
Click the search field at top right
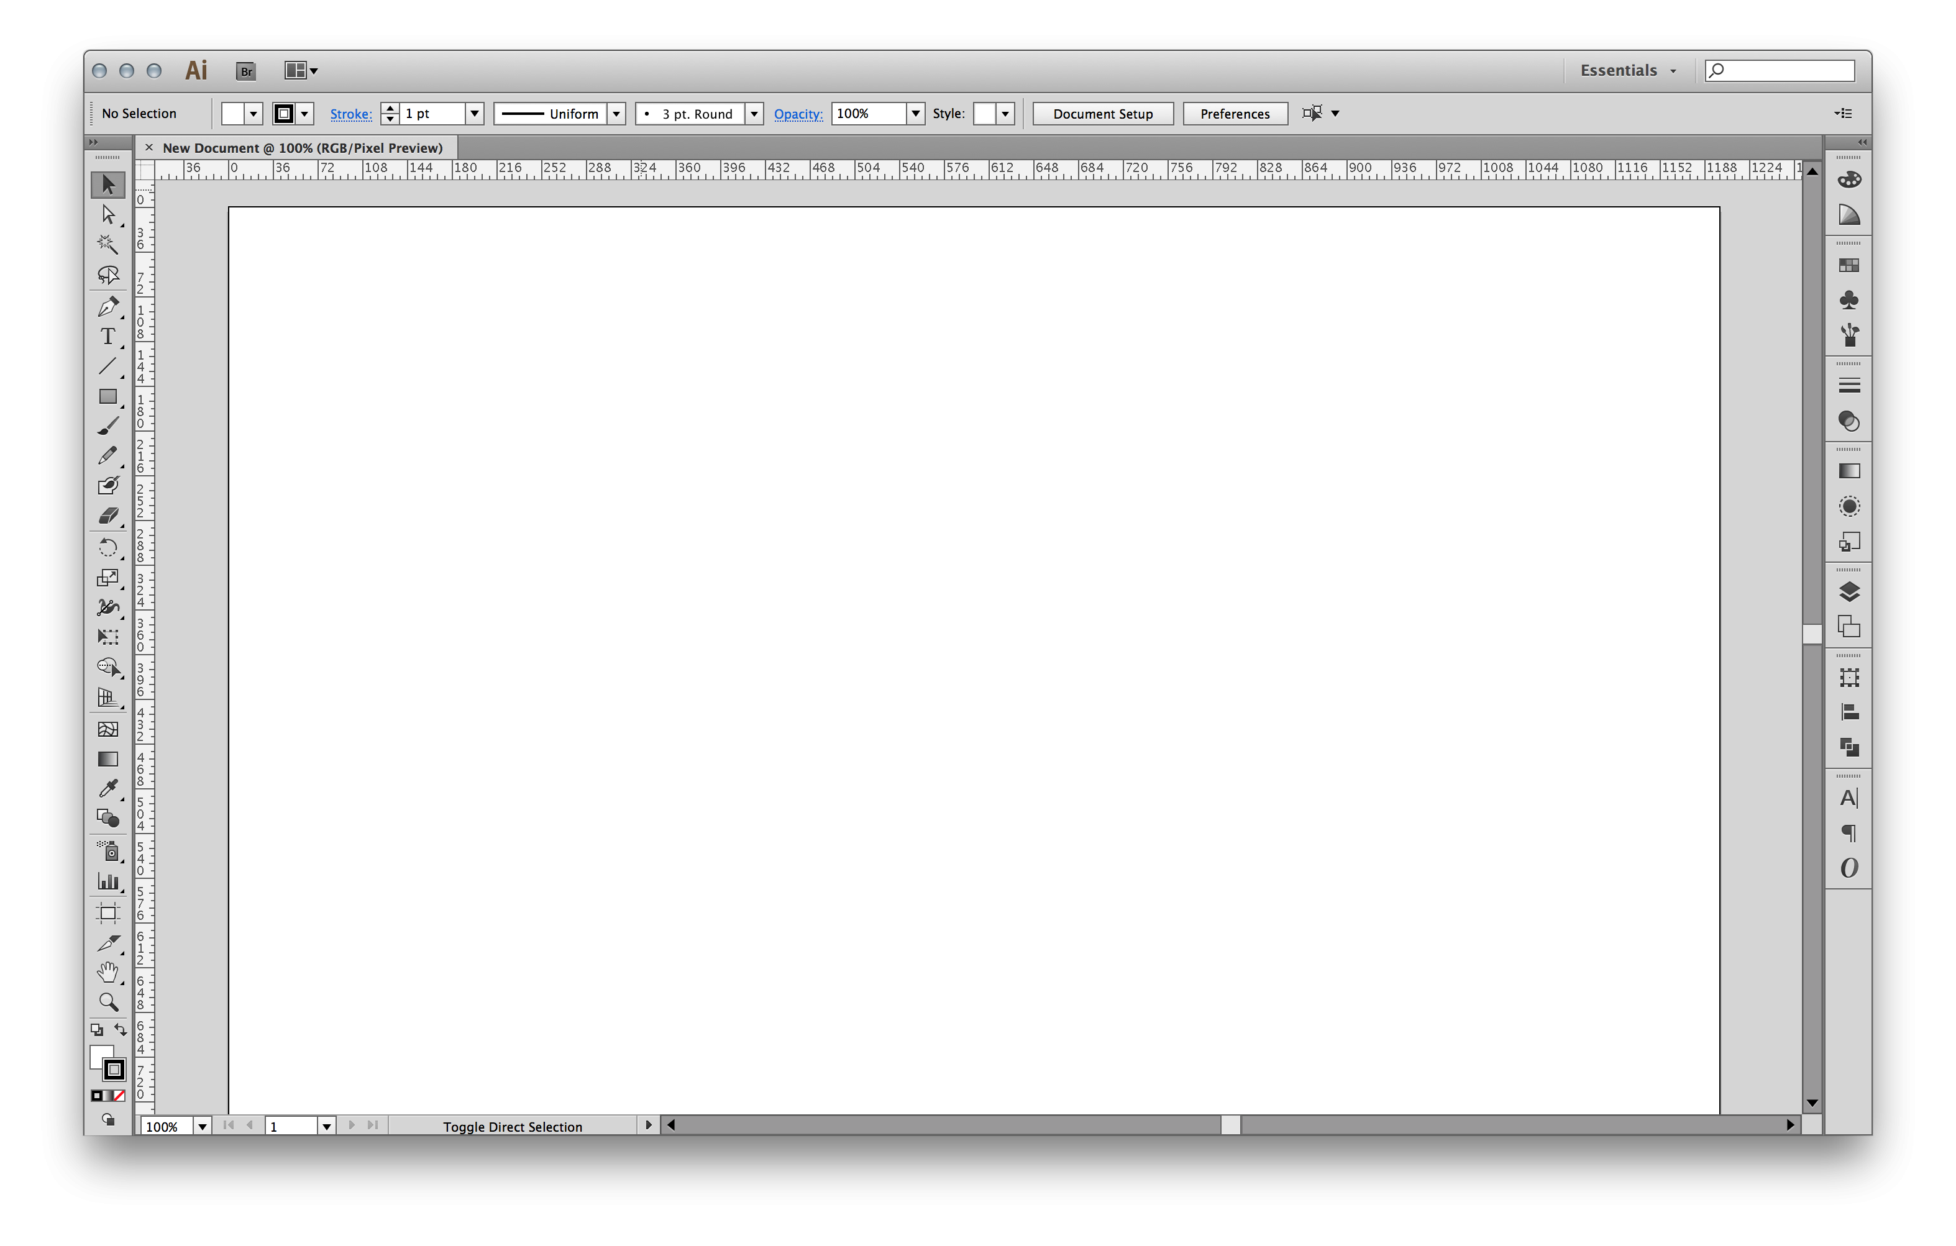coord(1779,71)
